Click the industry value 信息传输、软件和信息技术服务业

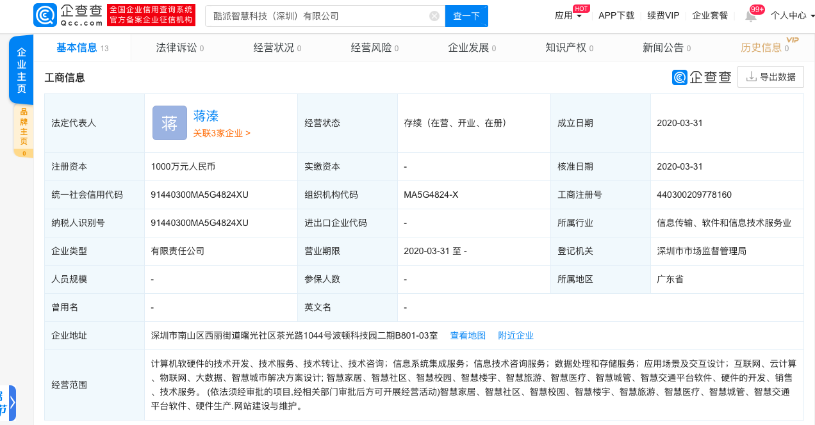[724, 223]
